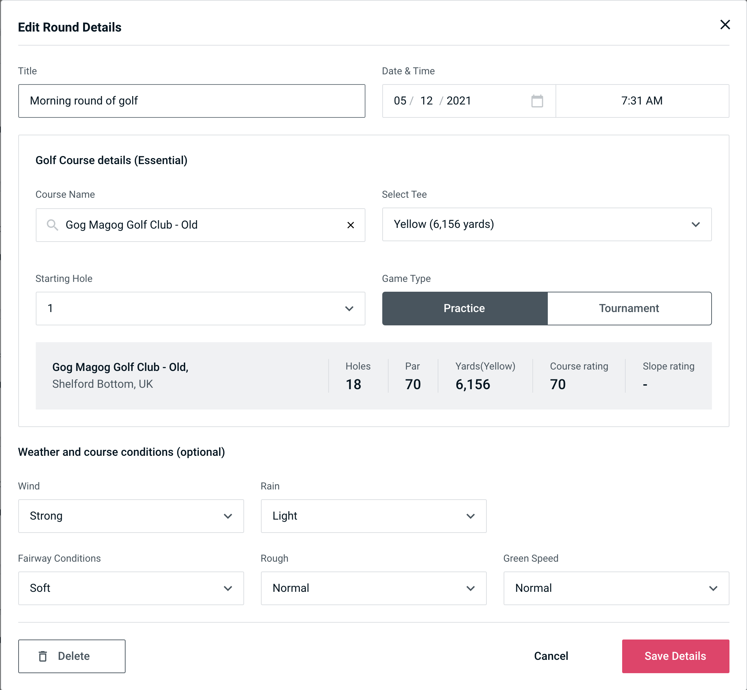Toggle Game Type to Practice
747x690 pixels.
click(464, 308)
